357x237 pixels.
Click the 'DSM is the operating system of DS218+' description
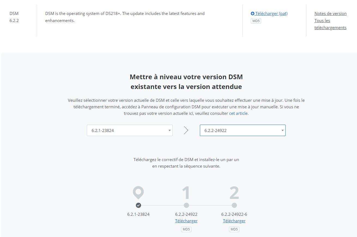click(x=125, y=17)
